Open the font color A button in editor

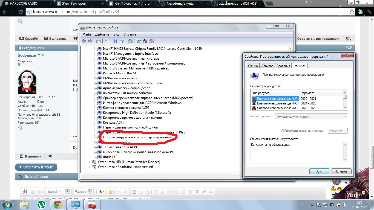[102, 192]
